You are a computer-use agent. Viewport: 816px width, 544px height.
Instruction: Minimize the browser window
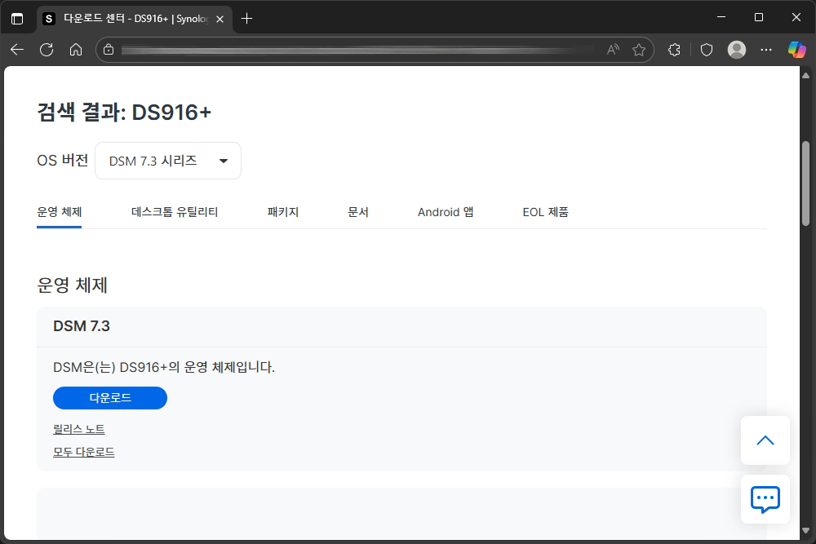coord(721,17)
